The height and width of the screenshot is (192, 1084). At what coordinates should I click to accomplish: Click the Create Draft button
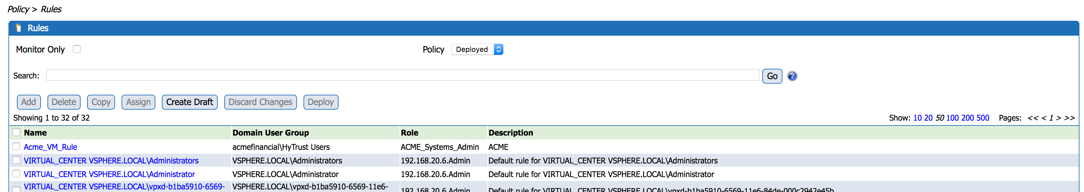[189, 102]
